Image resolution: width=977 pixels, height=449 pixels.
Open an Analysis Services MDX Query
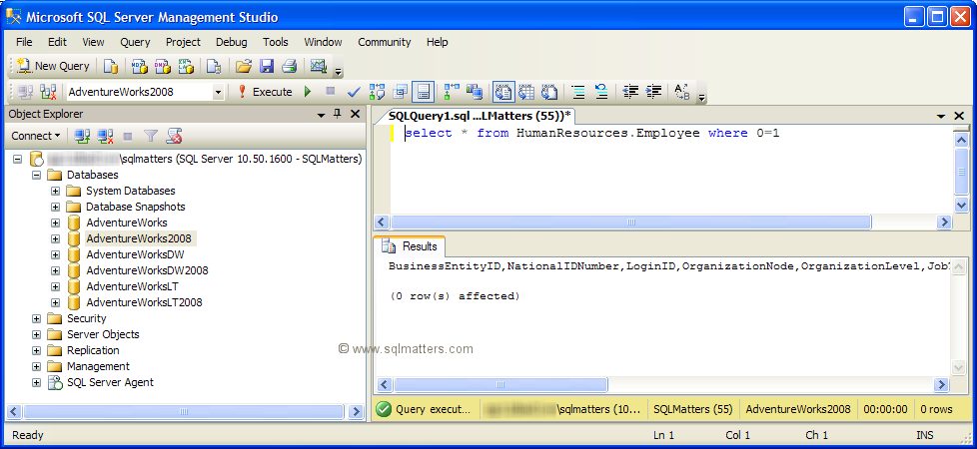(139, 66)
